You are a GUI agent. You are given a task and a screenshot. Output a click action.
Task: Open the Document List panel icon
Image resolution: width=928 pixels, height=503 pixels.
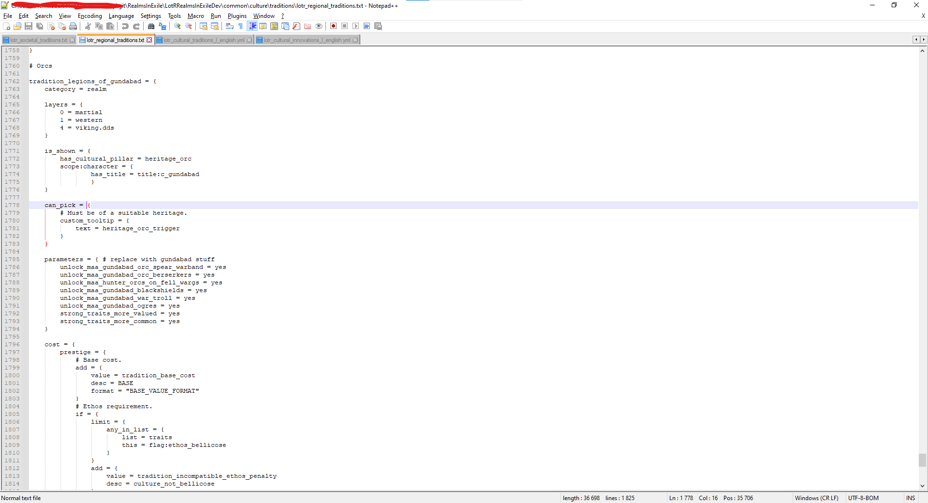click(285, 26)
